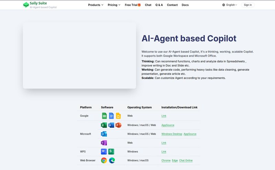This screenshot has width=275, height=170.
Task: Click the bold 'Scalable:' label
Action: pos(148,78)
